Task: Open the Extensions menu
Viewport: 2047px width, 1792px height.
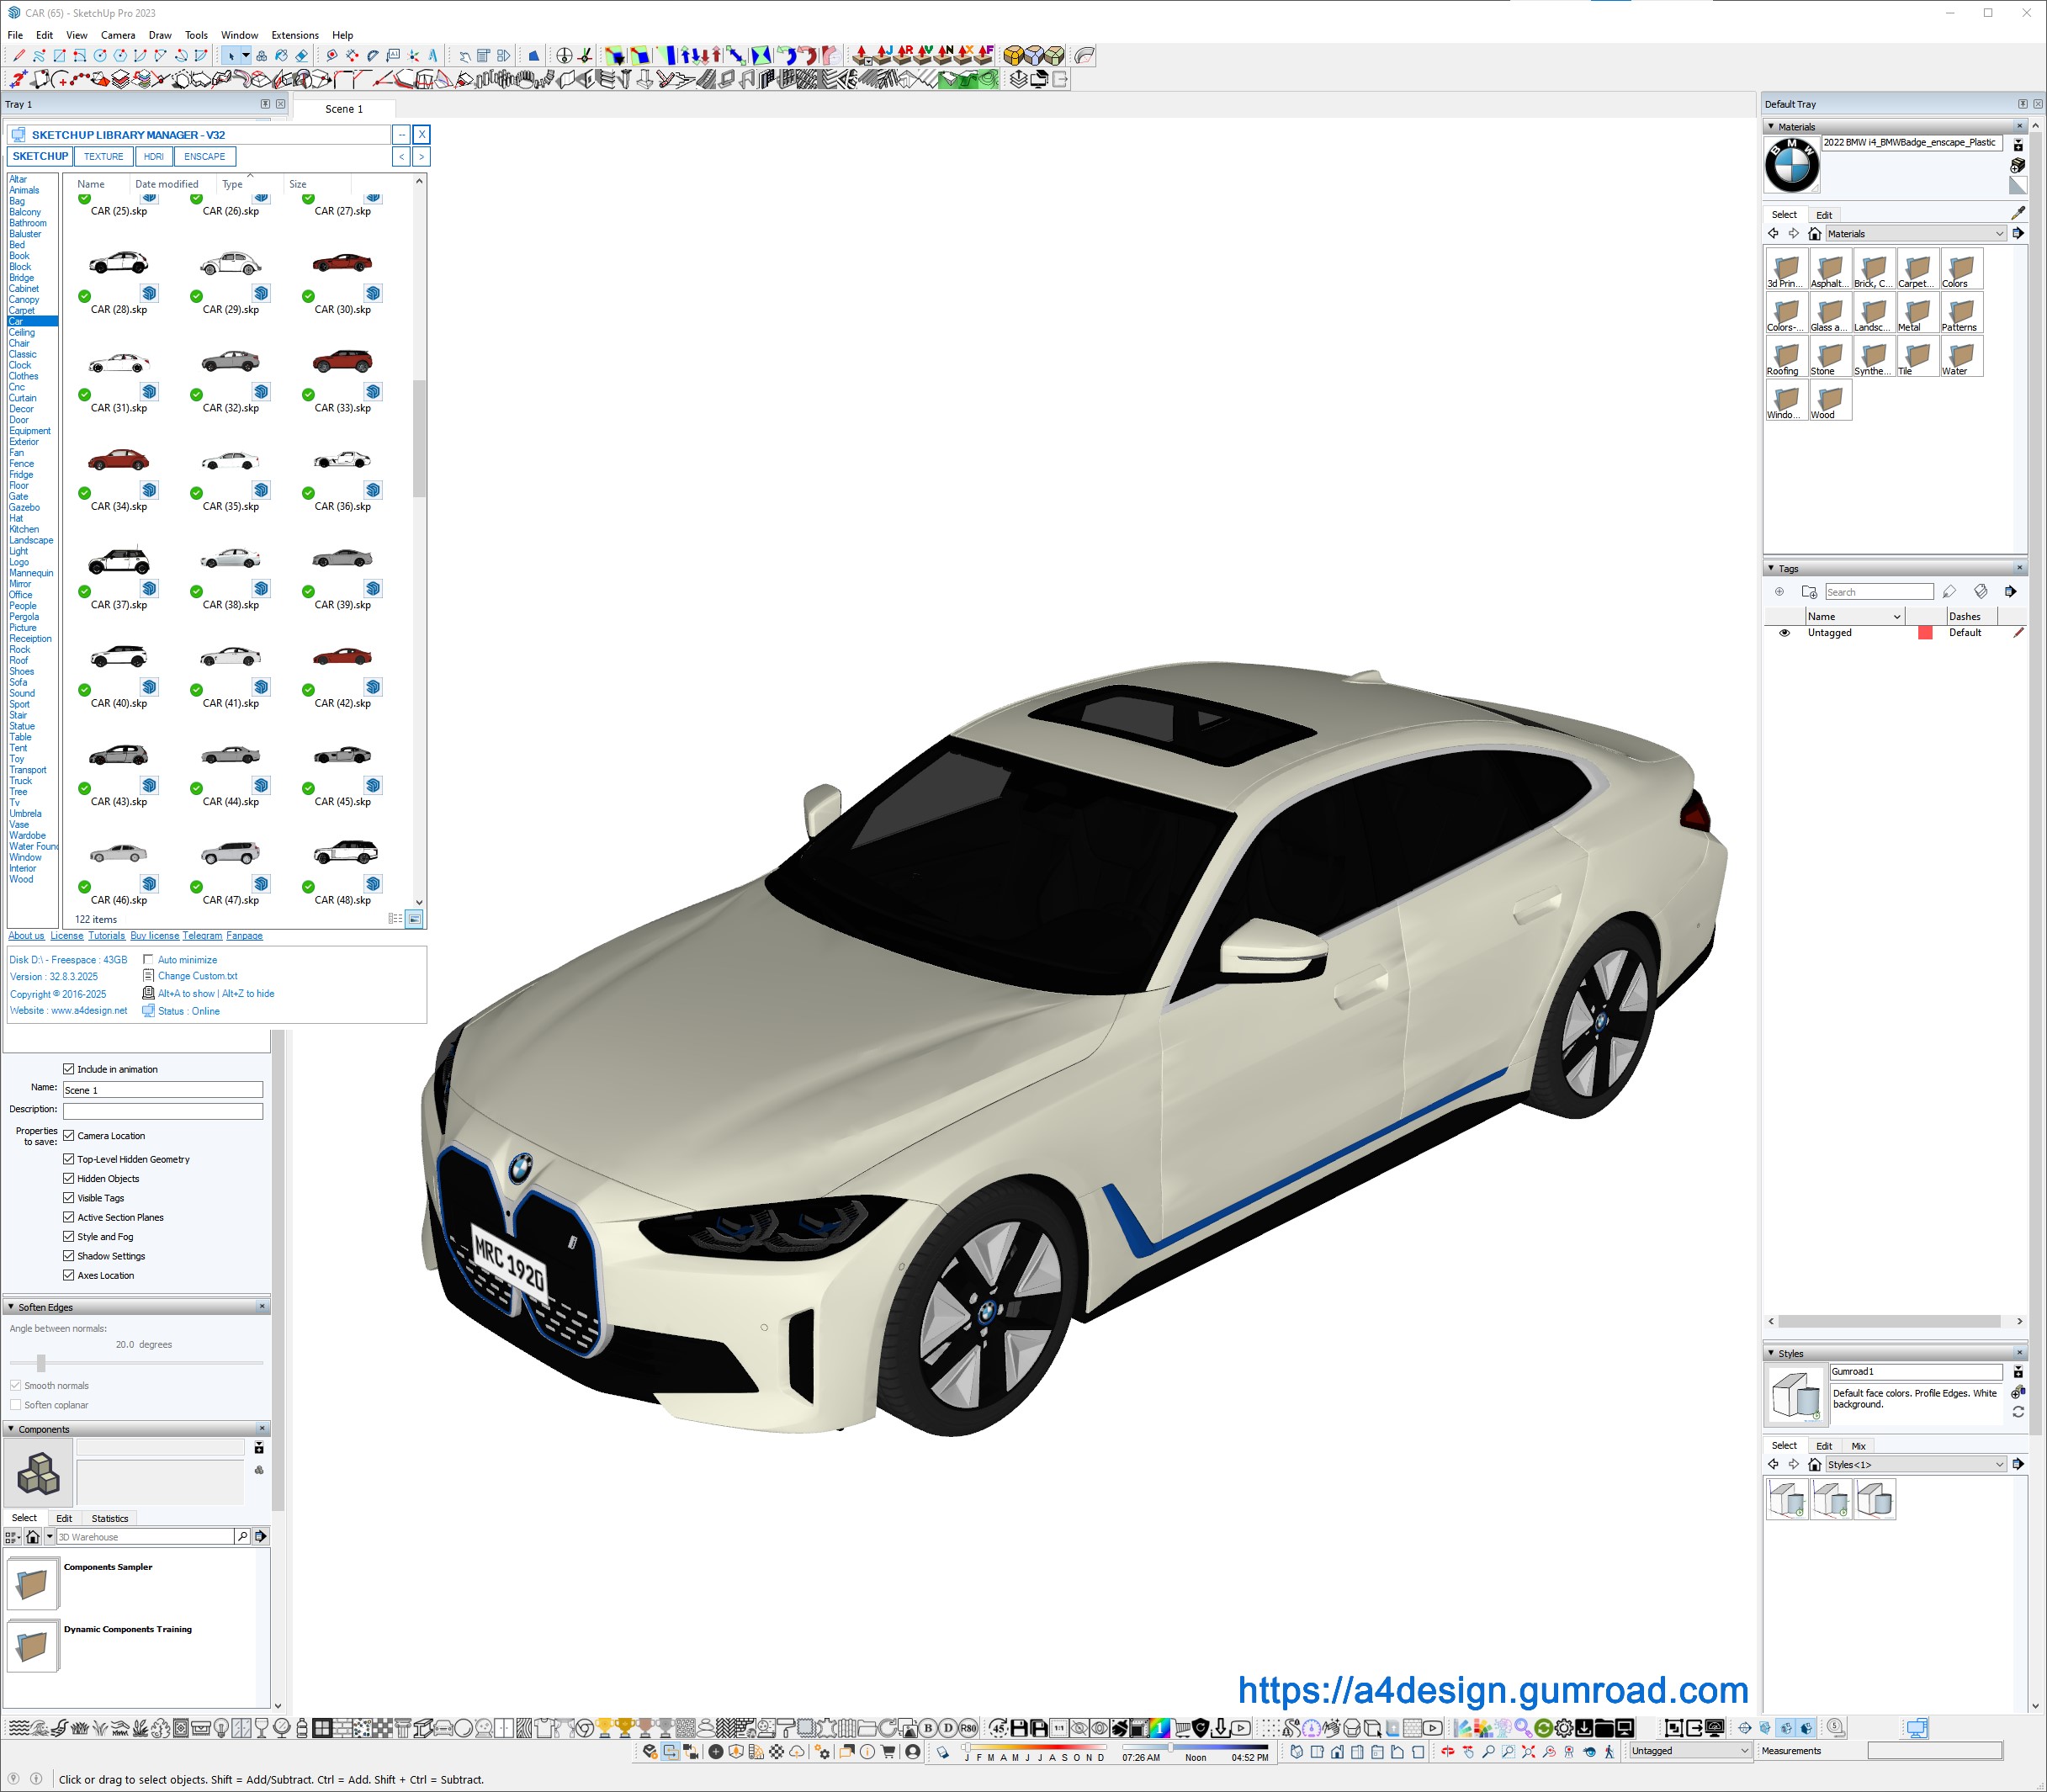Action: [294, 35]
